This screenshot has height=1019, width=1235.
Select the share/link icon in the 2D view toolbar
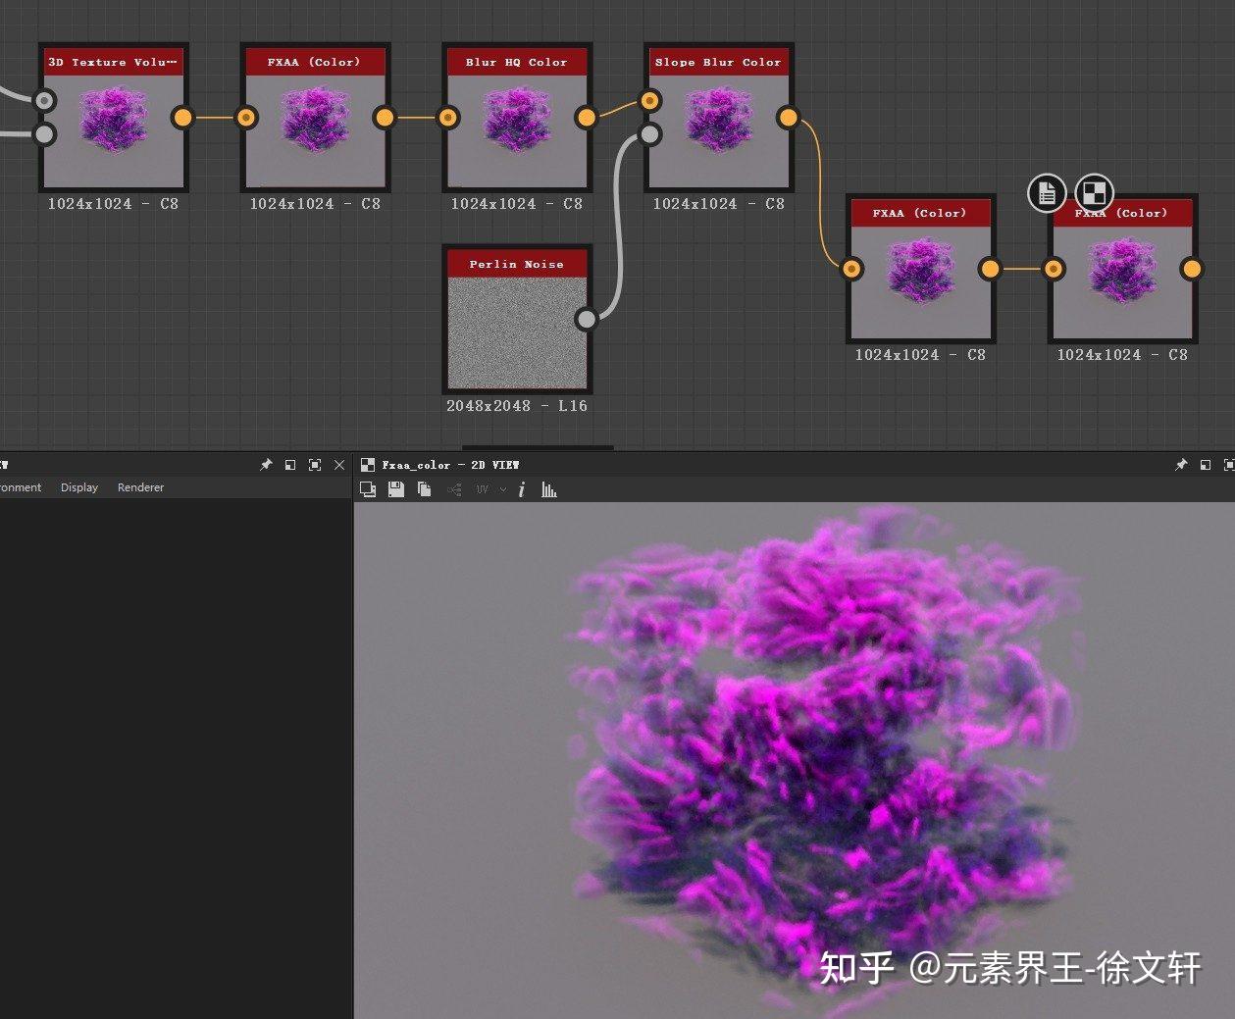point(452,489)
